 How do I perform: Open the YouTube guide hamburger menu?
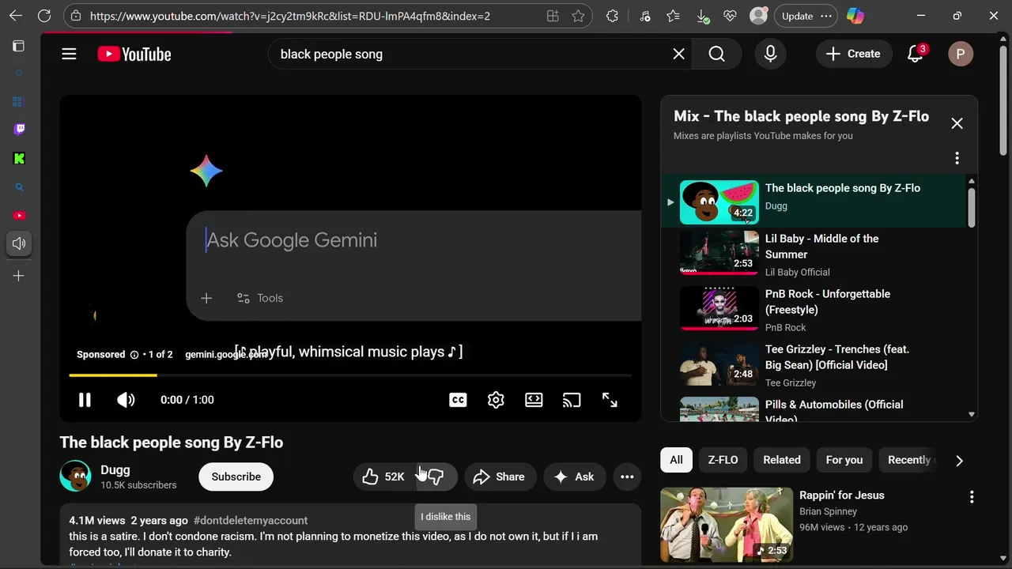click(x=69, y=54)
